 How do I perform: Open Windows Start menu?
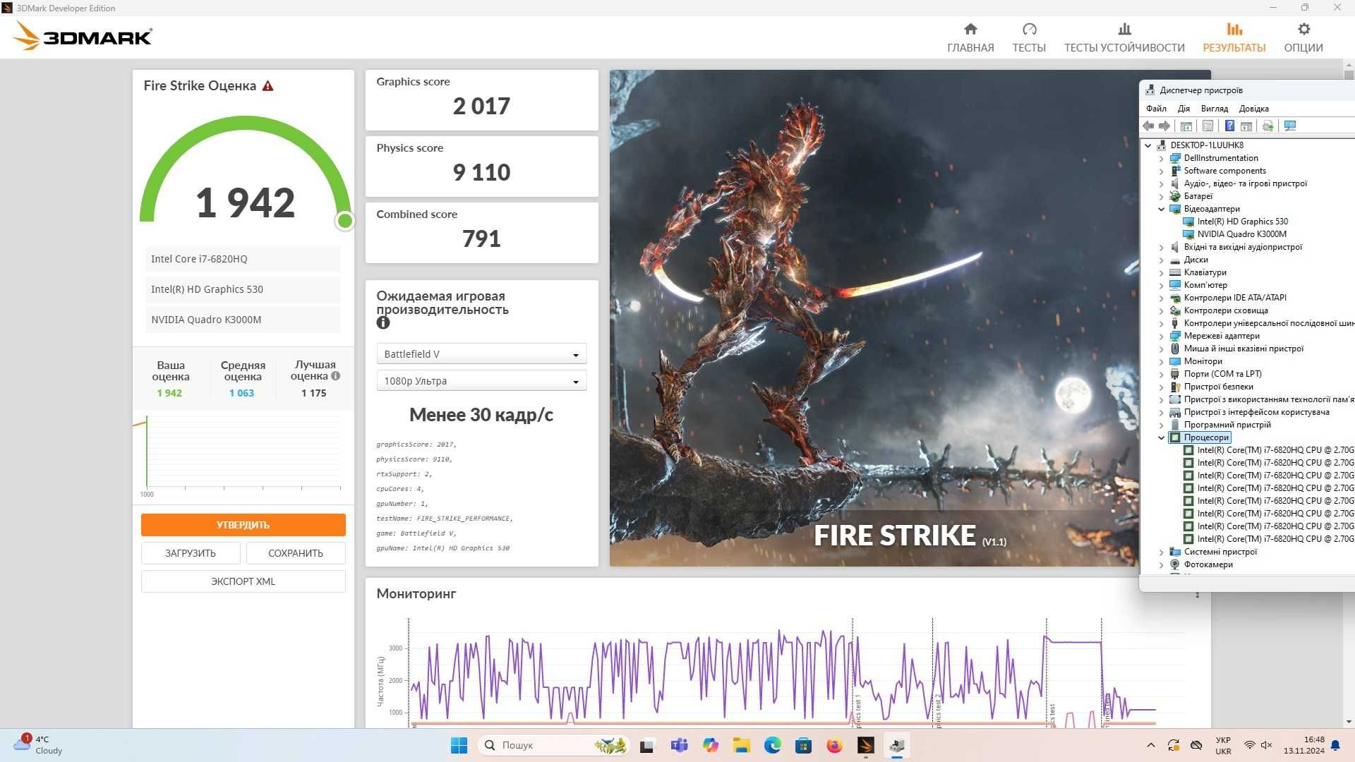pyautogui.click(x=459, y=745)
